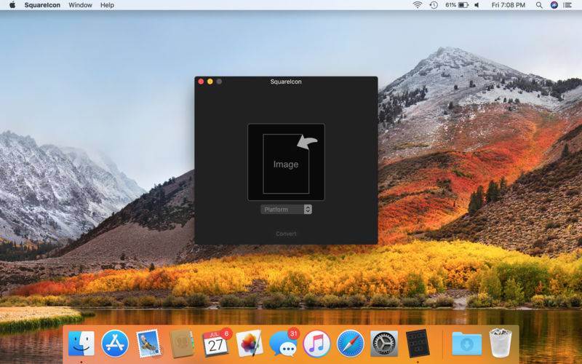Minimize the SquareIcon window with yellow button
The height and width of the screenshot is (364, 582).
(210, 82)
